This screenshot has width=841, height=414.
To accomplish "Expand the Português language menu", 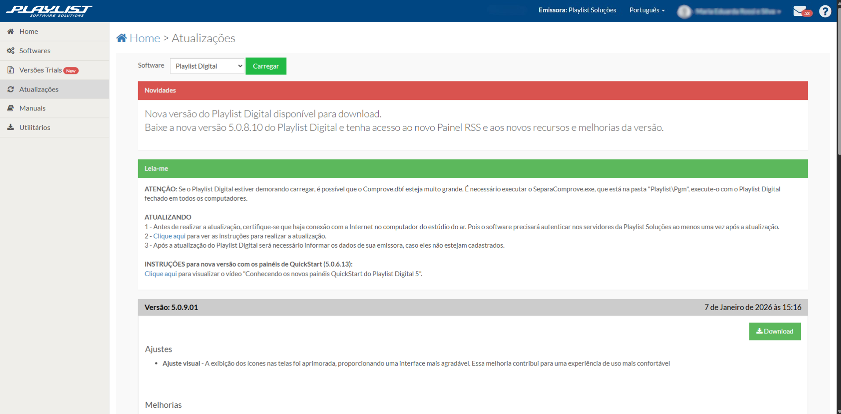I will pyautogui.click(x=647, y=10).
